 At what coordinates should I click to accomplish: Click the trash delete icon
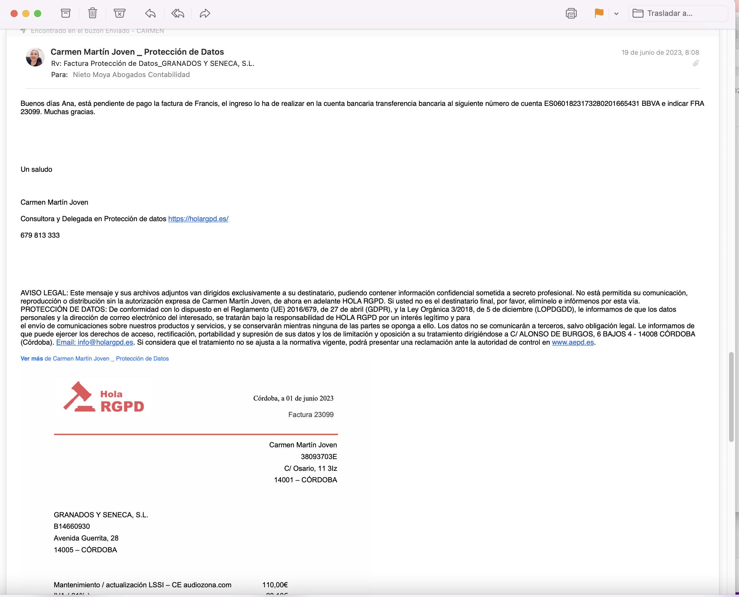[93, 14]
